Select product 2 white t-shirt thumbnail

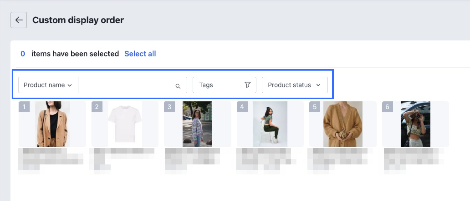(x=125, y=124)
